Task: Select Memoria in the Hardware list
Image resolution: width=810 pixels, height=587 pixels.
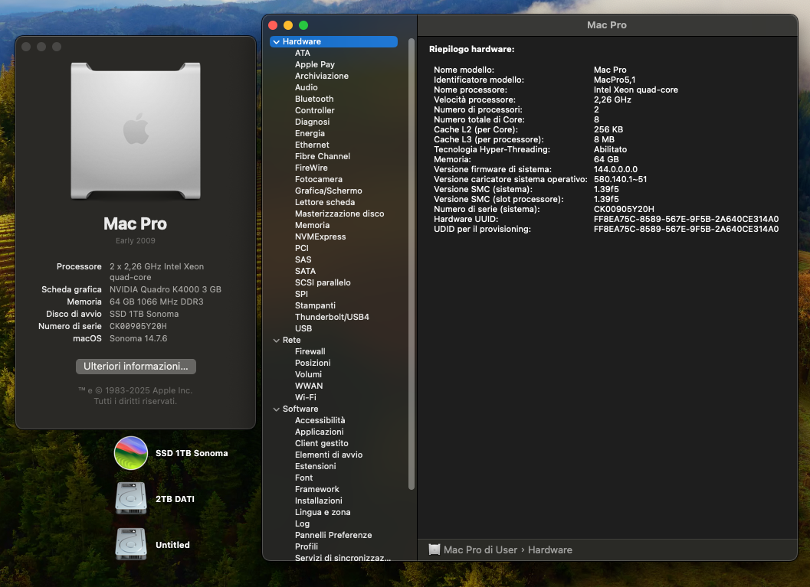Action: 312,226
